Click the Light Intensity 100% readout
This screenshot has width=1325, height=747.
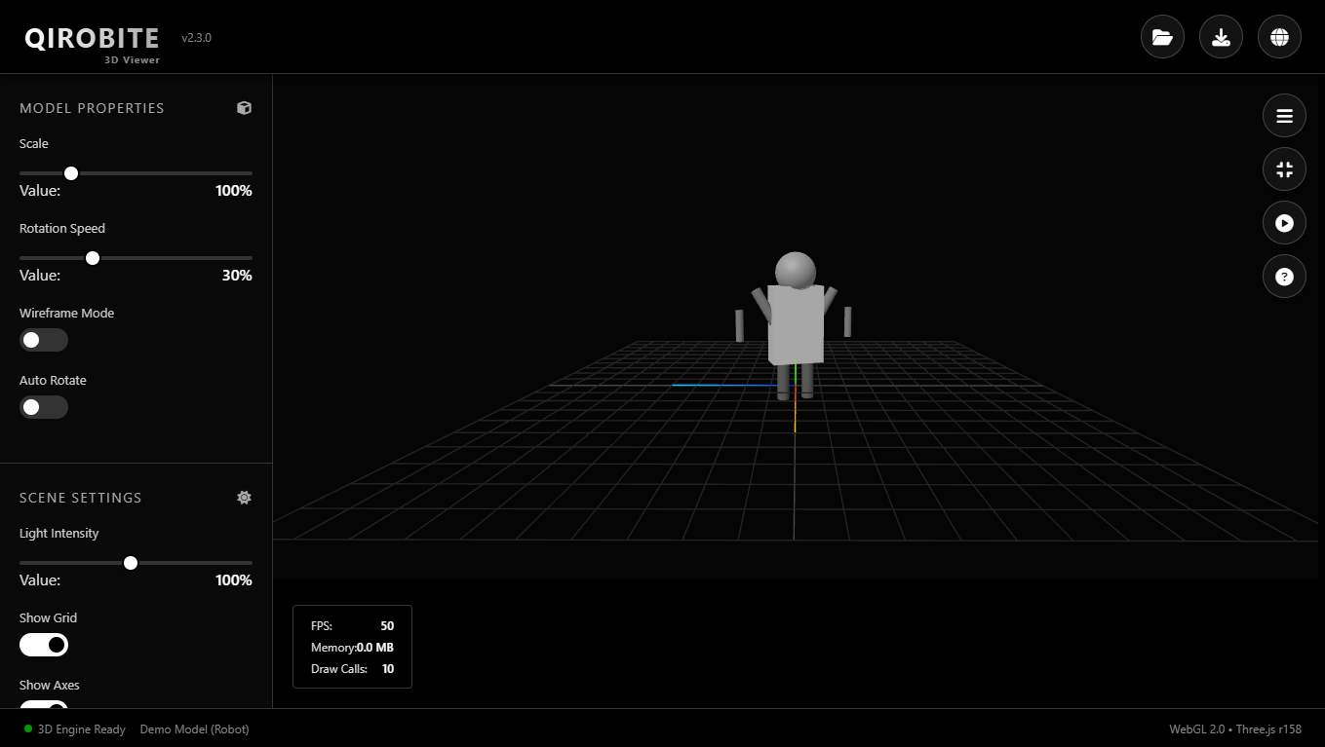point(234,580)
